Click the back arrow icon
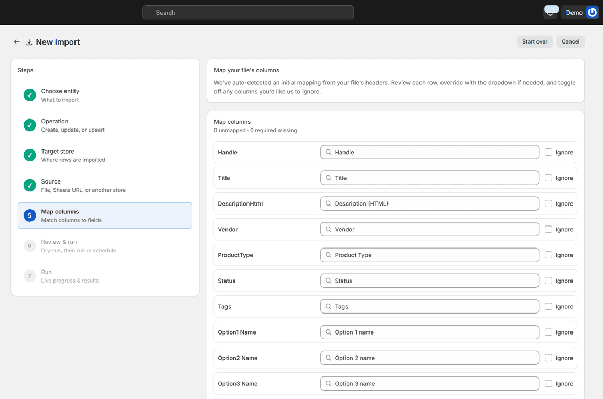This screenshot has height=399, width=603. click(17, 42)
